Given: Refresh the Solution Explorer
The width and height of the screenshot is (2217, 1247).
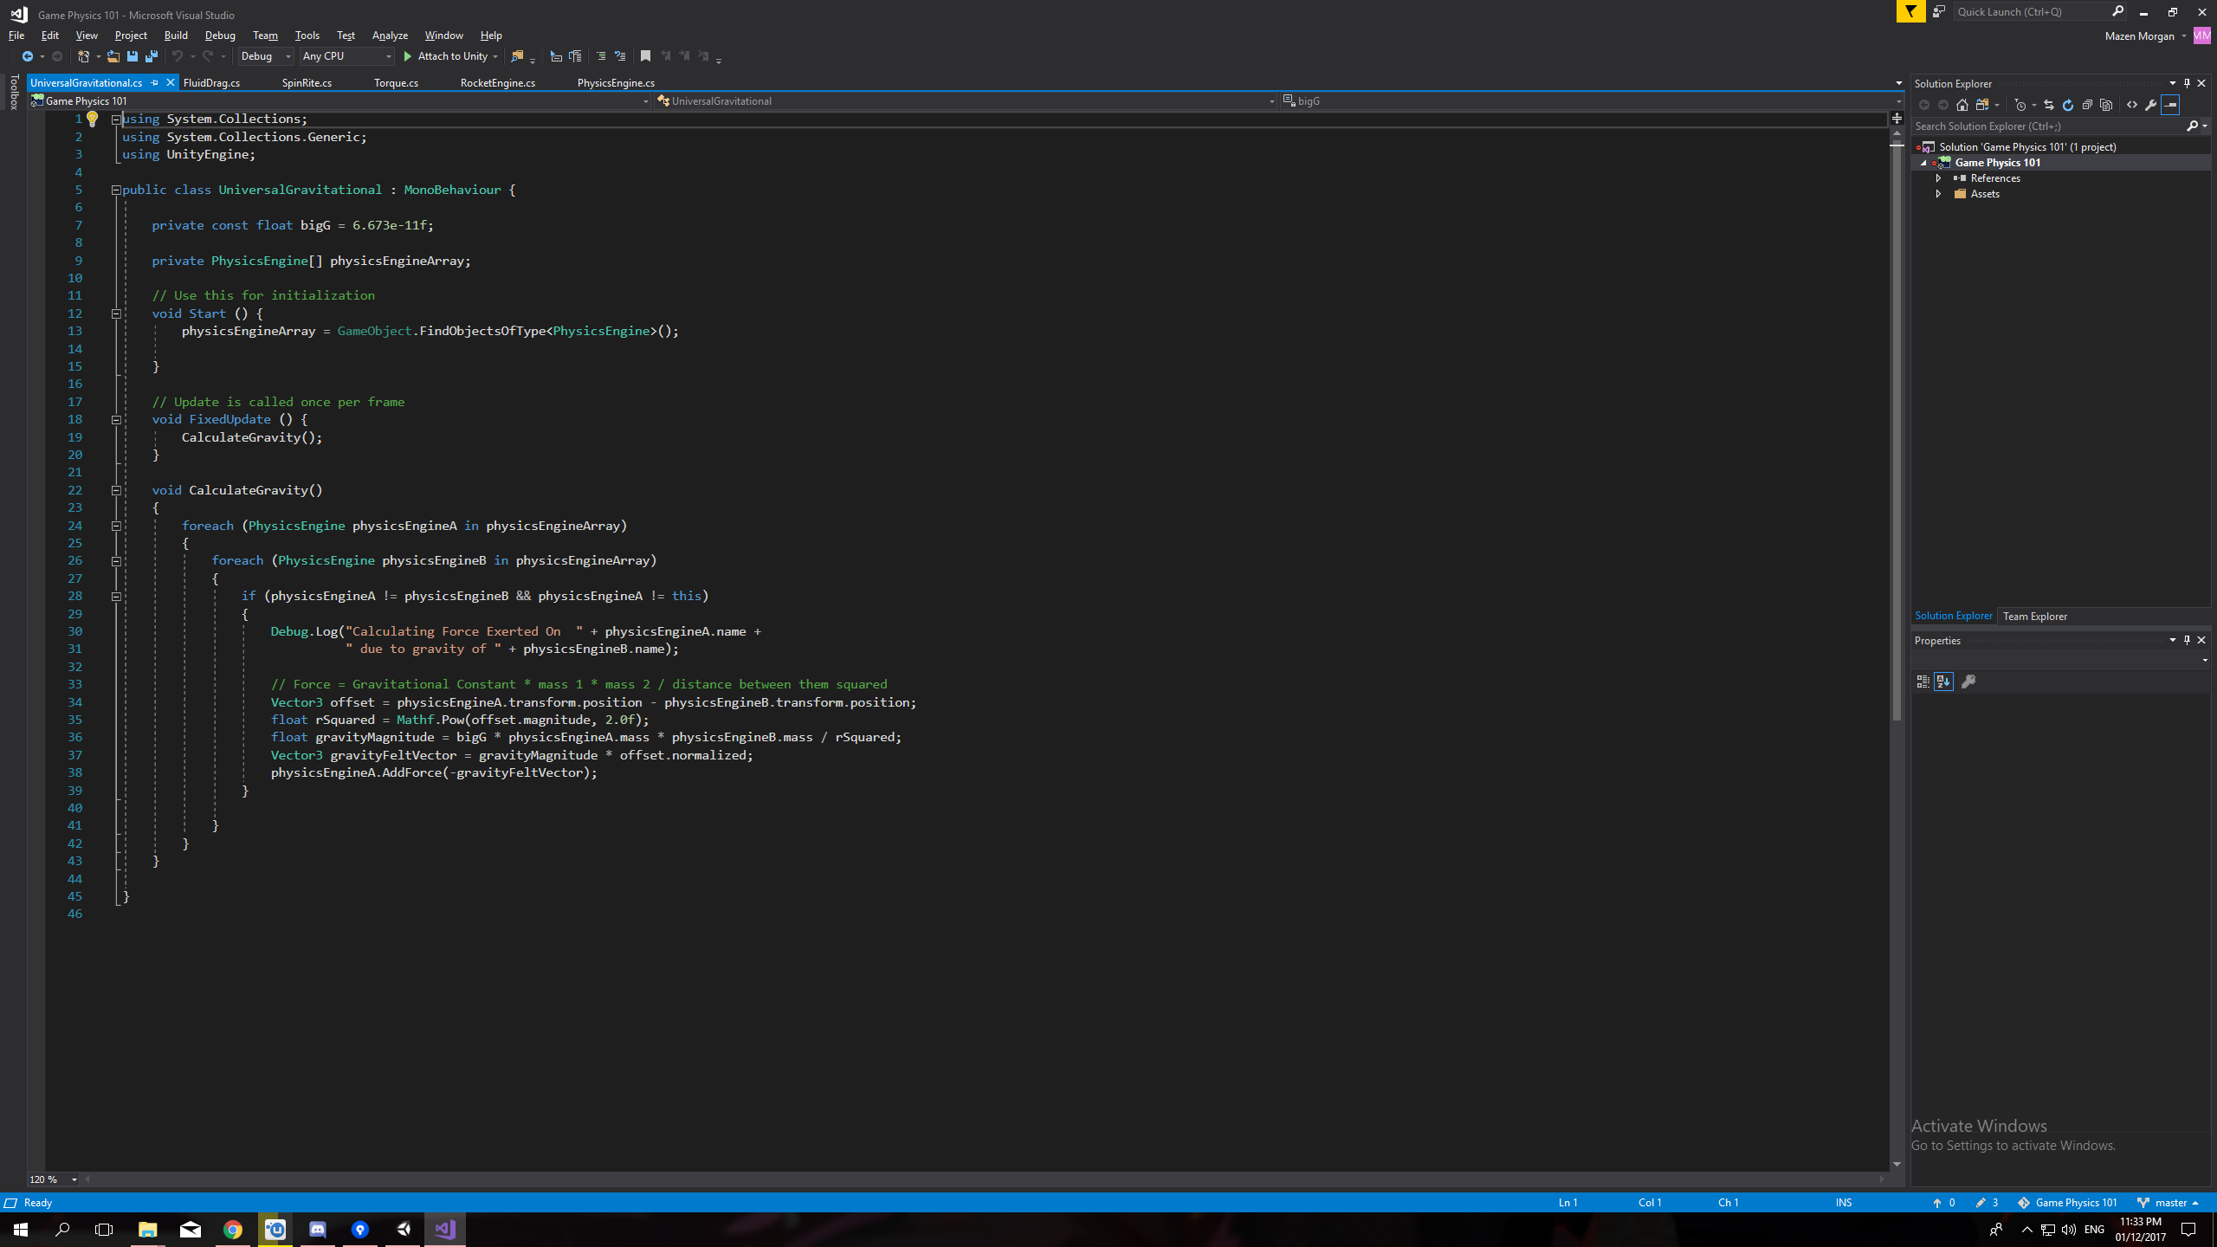Looking at the screenshot, I should 2068,105.
